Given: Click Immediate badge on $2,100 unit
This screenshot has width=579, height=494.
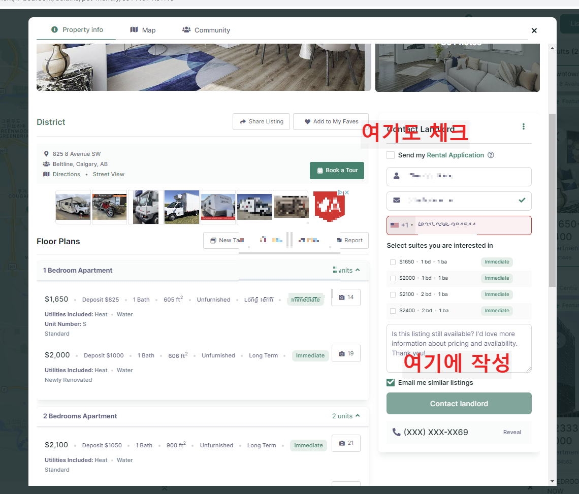Looking at the screenshot, I should (308, 445).
